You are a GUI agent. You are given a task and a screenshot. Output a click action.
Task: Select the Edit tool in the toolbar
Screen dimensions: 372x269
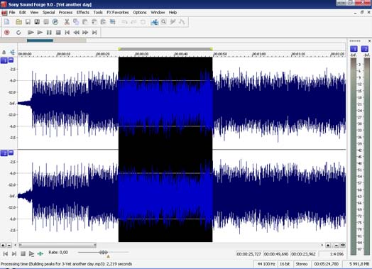(x=155, y=22)
